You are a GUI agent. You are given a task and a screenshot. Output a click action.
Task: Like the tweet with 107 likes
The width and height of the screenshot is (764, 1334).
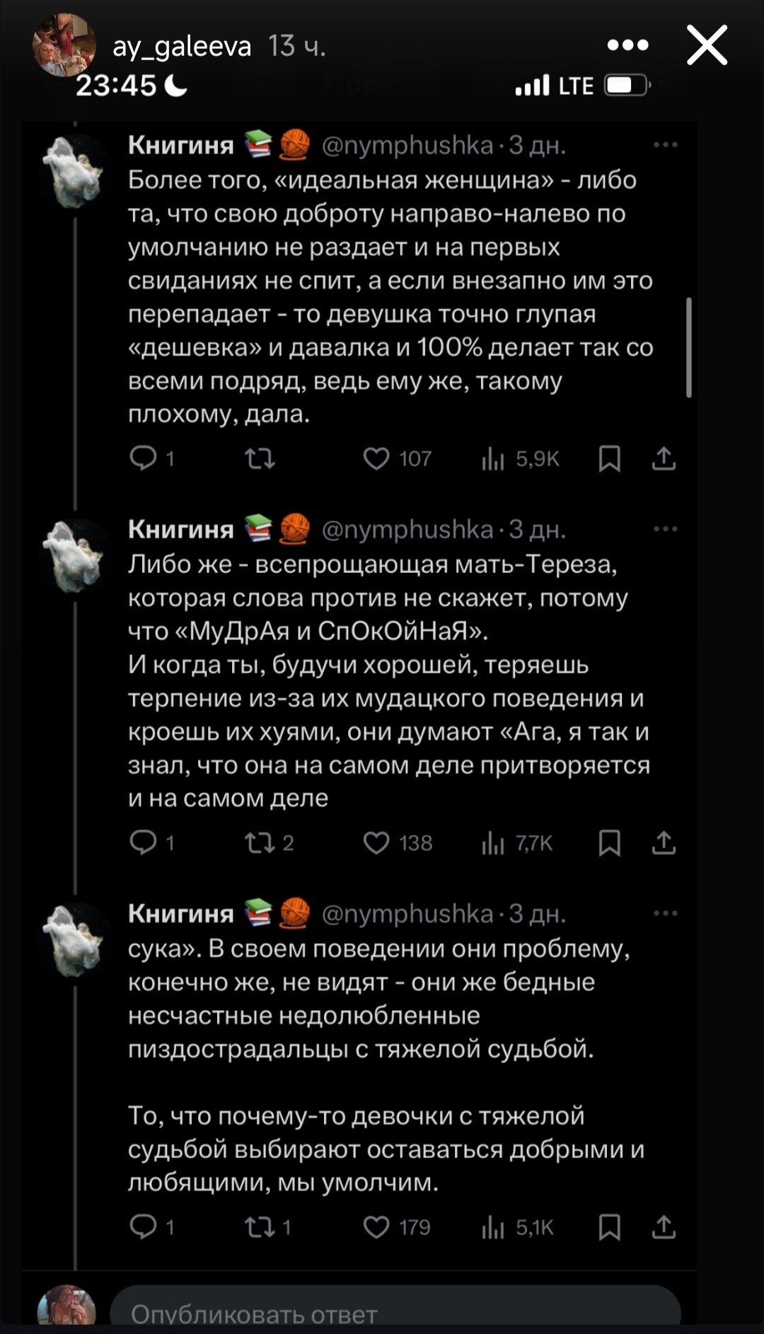pos(376,459)
